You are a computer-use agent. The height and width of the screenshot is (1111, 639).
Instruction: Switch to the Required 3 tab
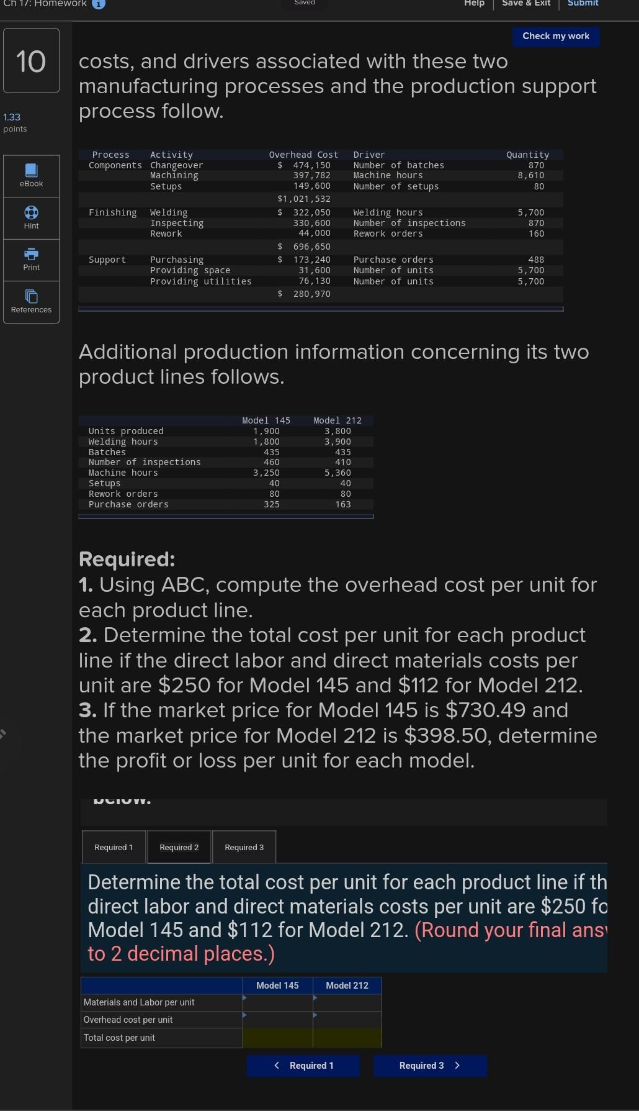[244, 847]
